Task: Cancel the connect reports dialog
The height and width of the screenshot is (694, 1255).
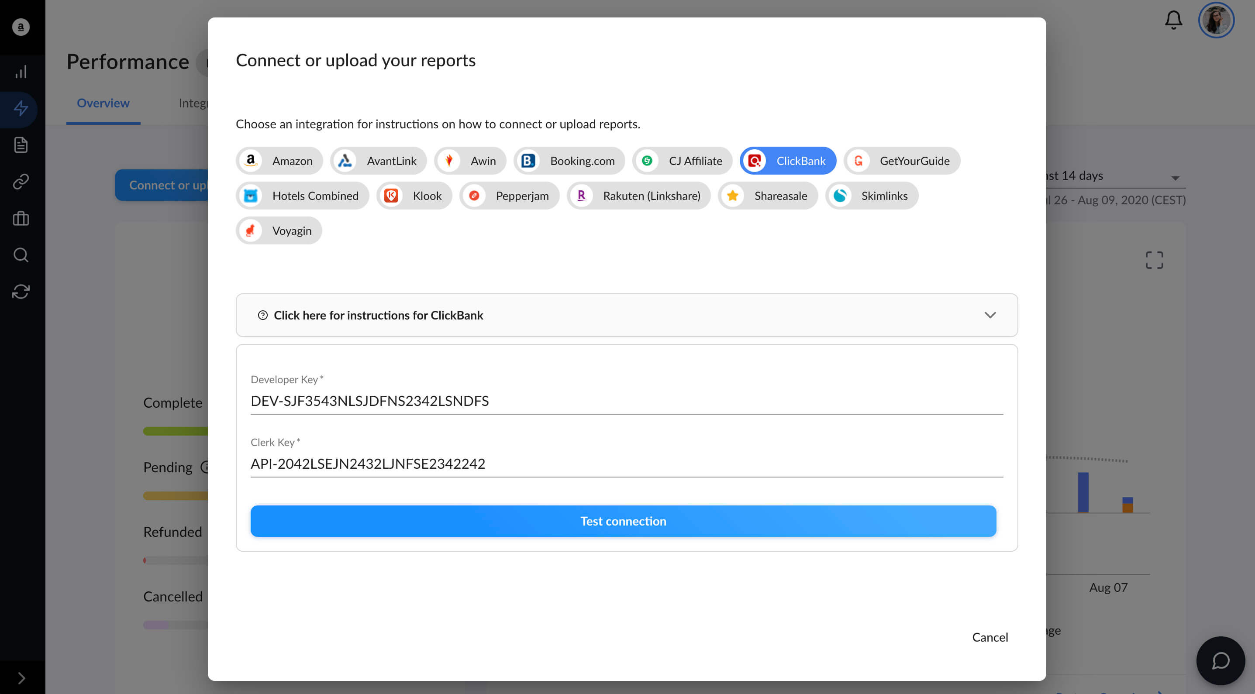Action: [x=990, y=638]
